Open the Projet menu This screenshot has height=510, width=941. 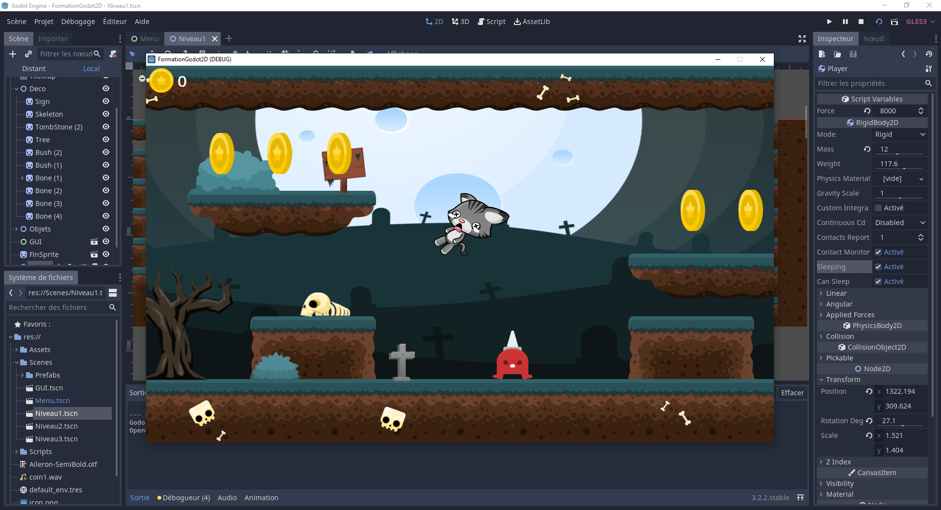coord(44,22)
